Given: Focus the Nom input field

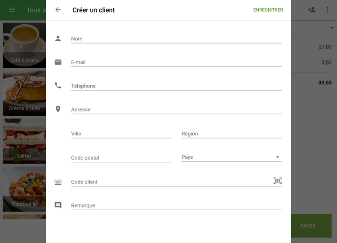Looking at the screenshot, I should pyautogui.click(x=176, y=39).
